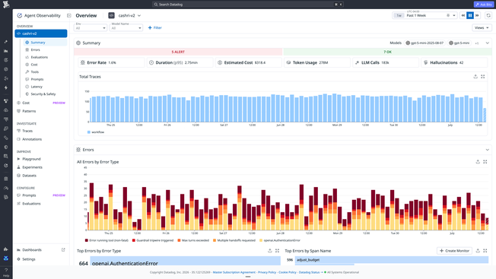Go to Errors in sidebar

click(45, 50)
